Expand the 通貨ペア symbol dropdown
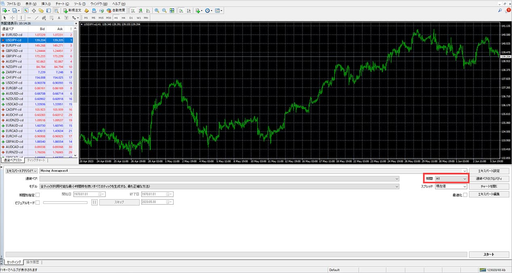The width and height of the screenshot is (512, 273). click(219, 178)
